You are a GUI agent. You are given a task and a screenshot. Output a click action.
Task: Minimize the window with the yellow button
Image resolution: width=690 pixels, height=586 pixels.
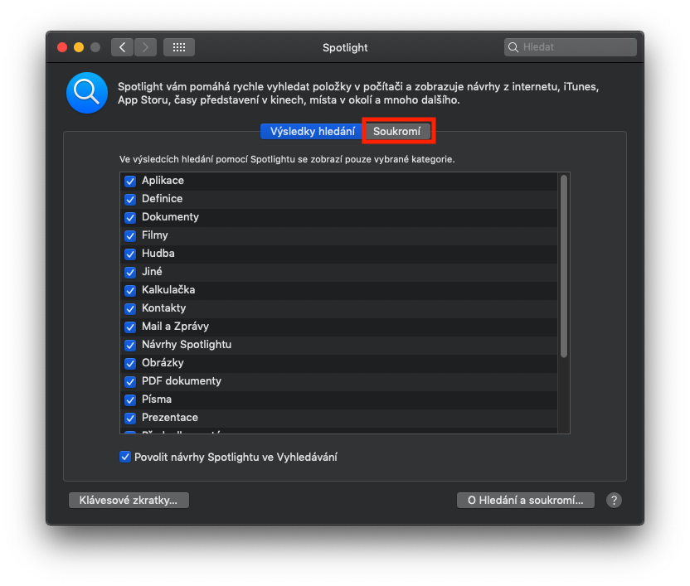tap(79, 47)
